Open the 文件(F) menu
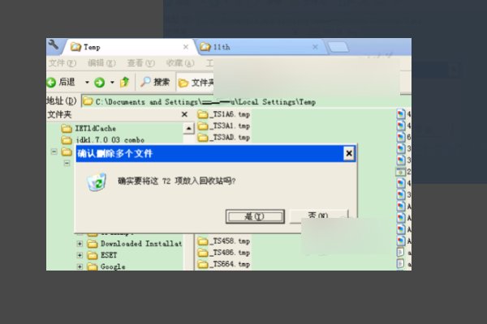The width and height of the screenshot is (487, 324). pos(62,63)
